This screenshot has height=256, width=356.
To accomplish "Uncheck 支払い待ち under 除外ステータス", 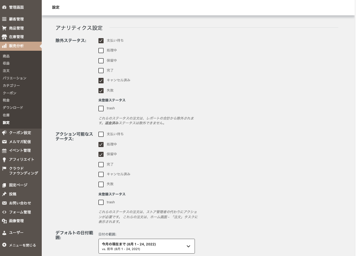I will 101,41.
